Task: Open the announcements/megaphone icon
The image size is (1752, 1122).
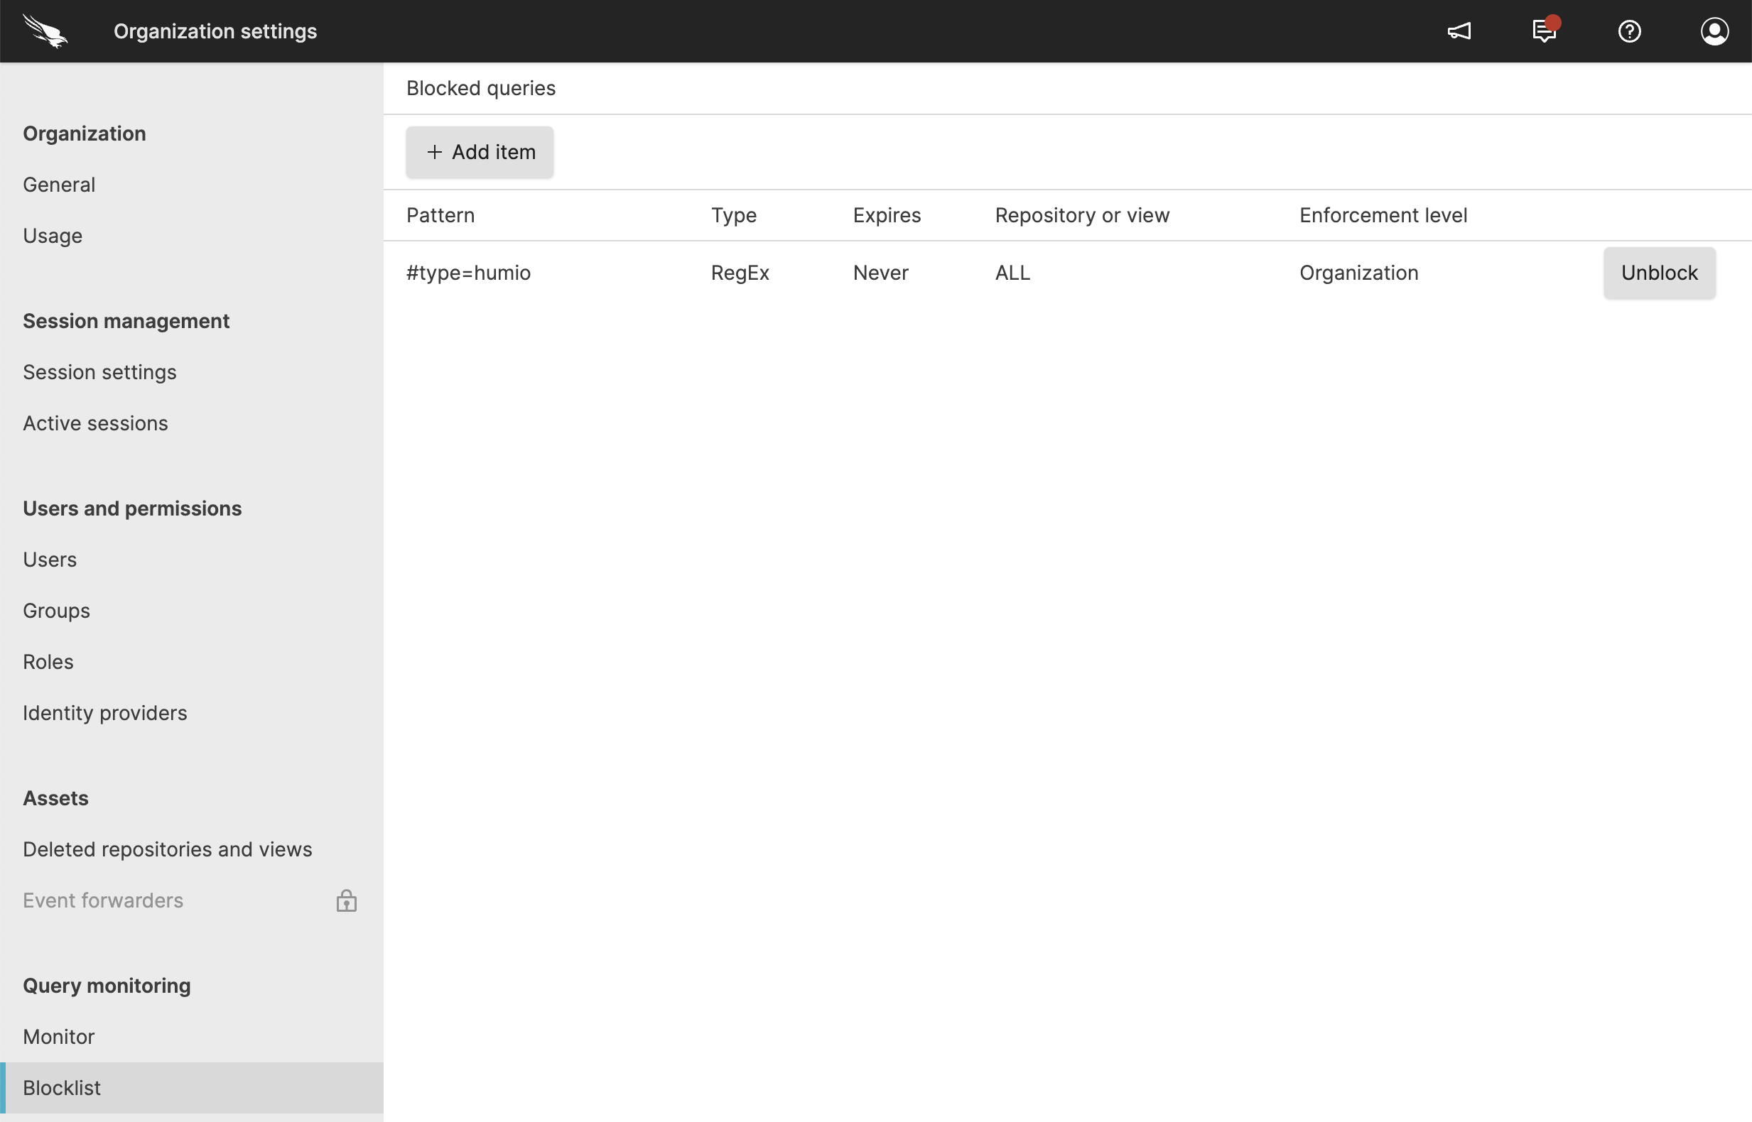Action: coord(1459,31)
